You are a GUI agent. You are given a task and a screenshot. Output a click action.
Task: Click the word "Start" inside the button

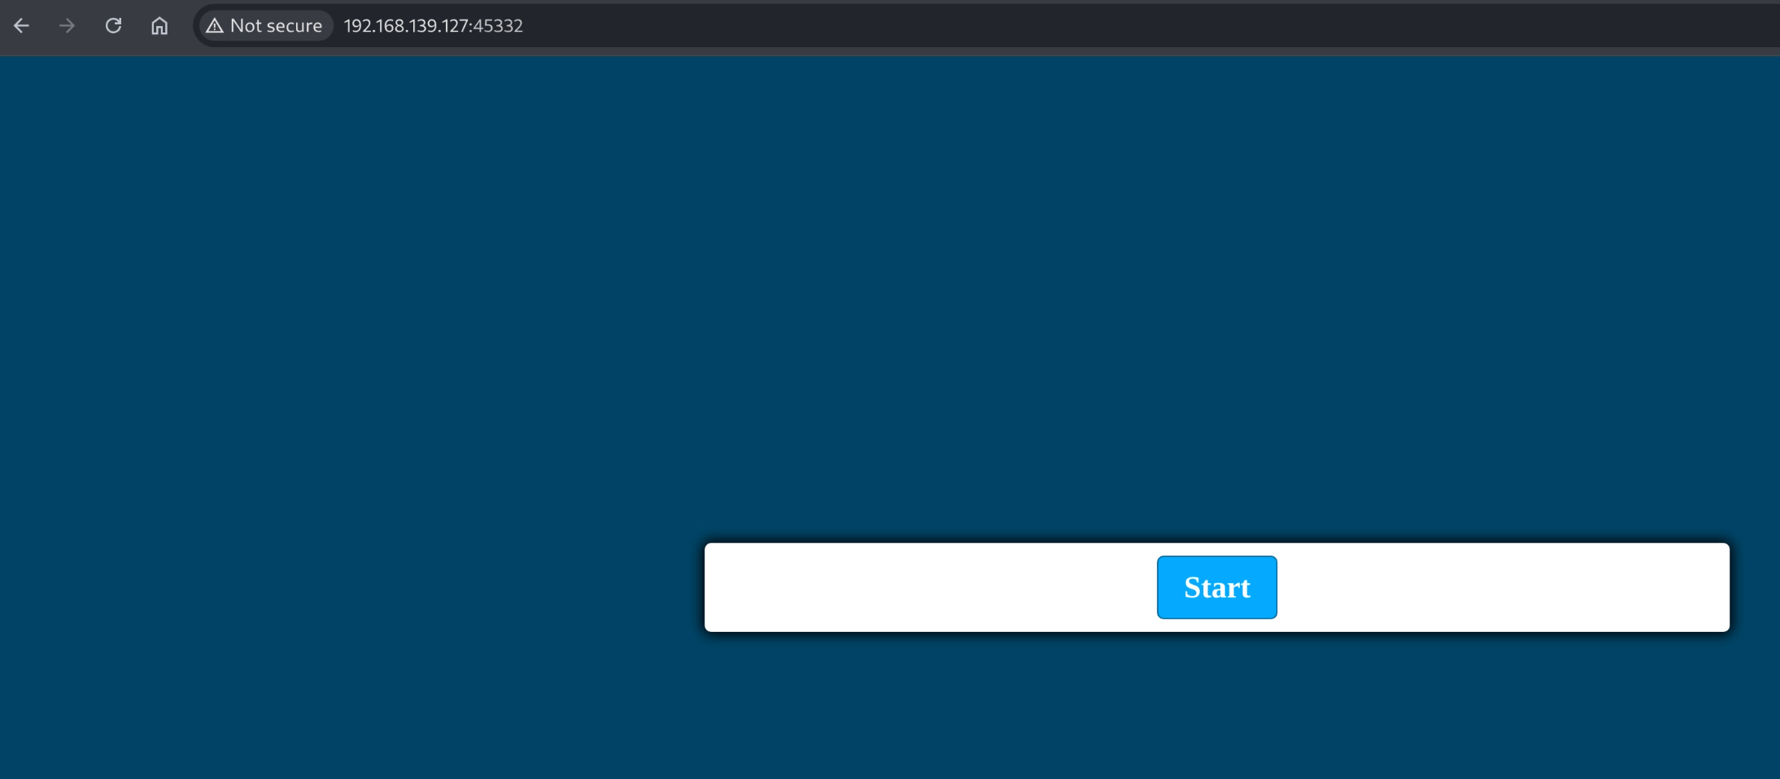[1217, 588]
